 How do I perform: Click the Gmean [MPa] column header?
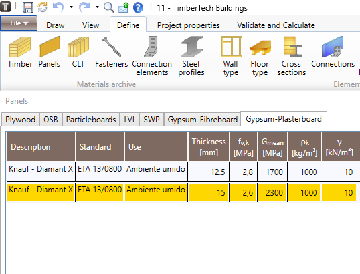272,147
